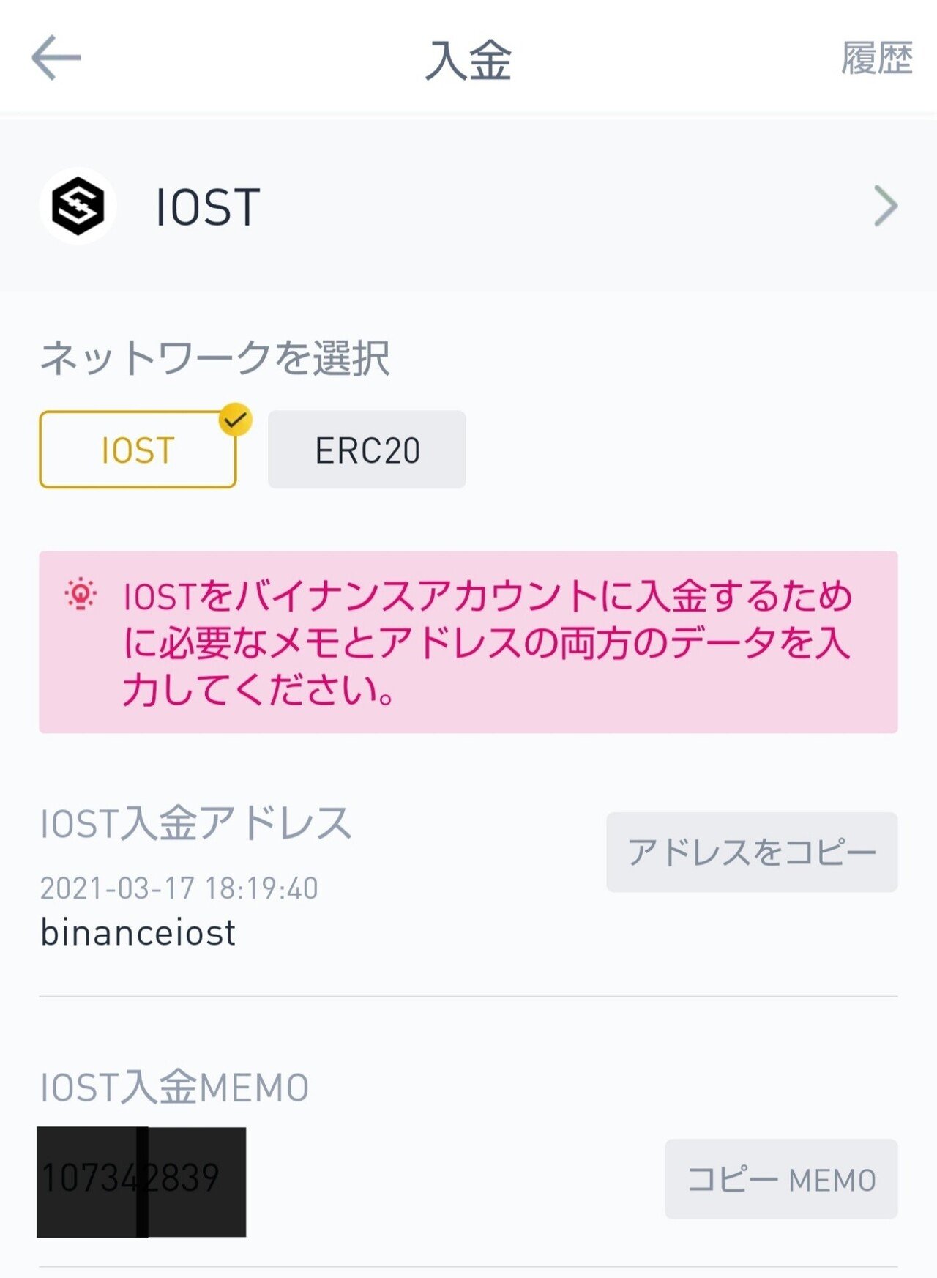Image resolution: width=937 pixels, height=1278 pixels.
Task: Tap the binanceiost deposit address text
Action: coord(138,933)
